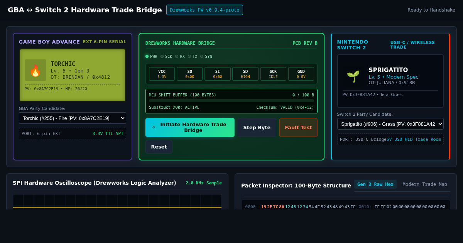Open the Switch 2 Party Candidate dropdown
The width and height of the screenshot is (463, 243).
click(x=390, y=124)
